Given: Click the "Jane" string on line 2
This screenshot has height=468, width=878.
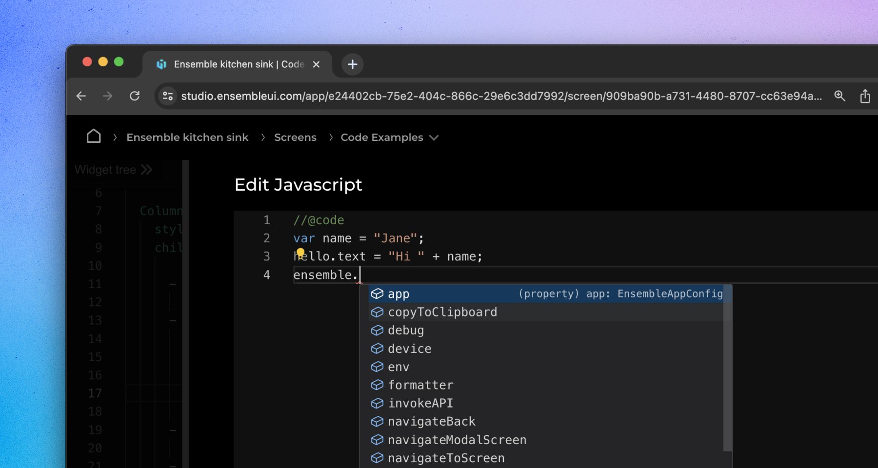Looking at the screenshot, I should 396,238.
